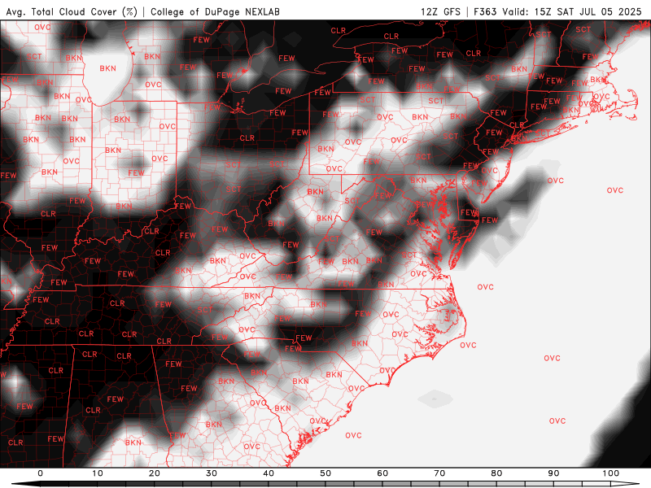Click the '70' value on the color scale
651x488 pixels.
pyautogui.click(x=439, y=473)
